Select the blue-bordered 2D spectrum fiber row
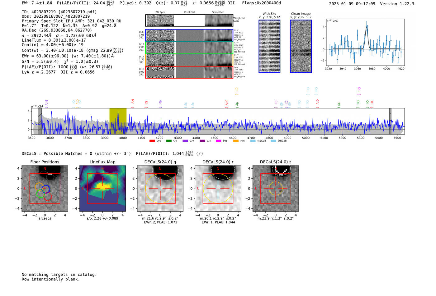This screenshot has height=296, width=436. click(189, 35)
